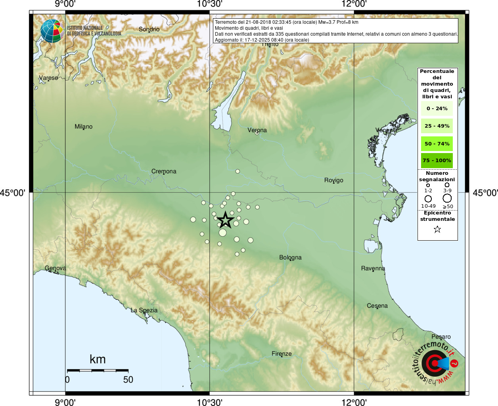Click the Venezia city label
Viewport: 498px width, 406px height.
(x=386, y=130)
